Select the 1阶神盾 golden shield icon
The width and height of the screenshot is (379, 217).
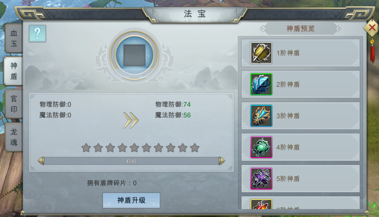[x=261, y=53]
